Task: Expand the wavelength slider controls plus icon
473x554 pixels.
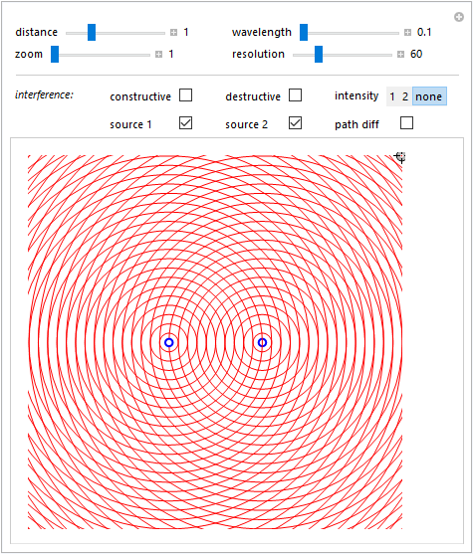Action: pyautogui.click(x=407, y=33)
